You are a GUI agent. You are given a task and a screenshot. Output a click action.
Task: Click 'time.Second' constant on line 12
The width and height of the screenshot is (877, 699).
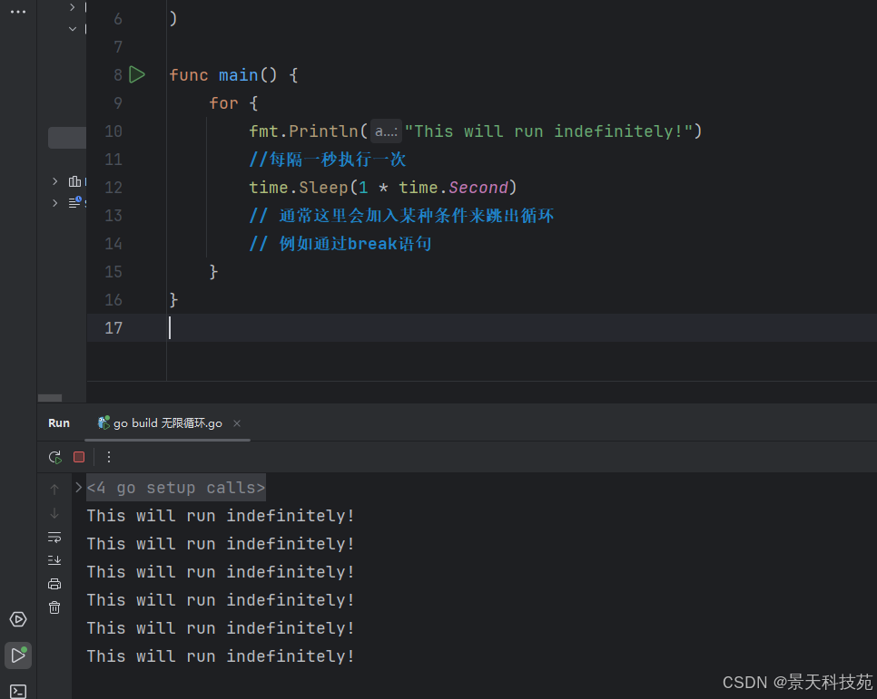point(453,188)
